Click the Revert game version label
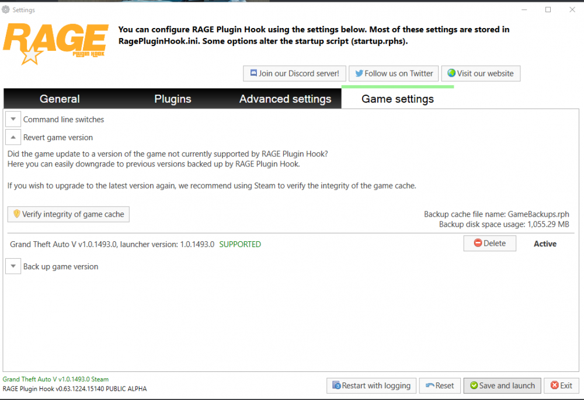Viewport: 584px width, 400px height. point(58,137)
